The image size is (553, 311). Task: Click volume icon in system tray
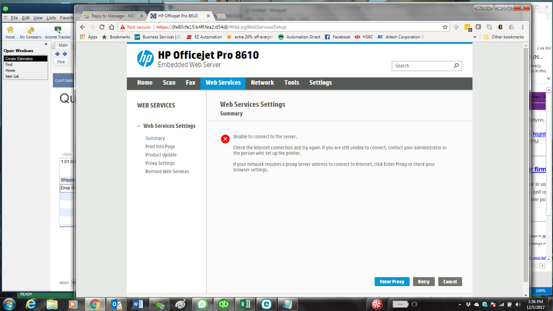pyautogui.click(x=518, y=304)
